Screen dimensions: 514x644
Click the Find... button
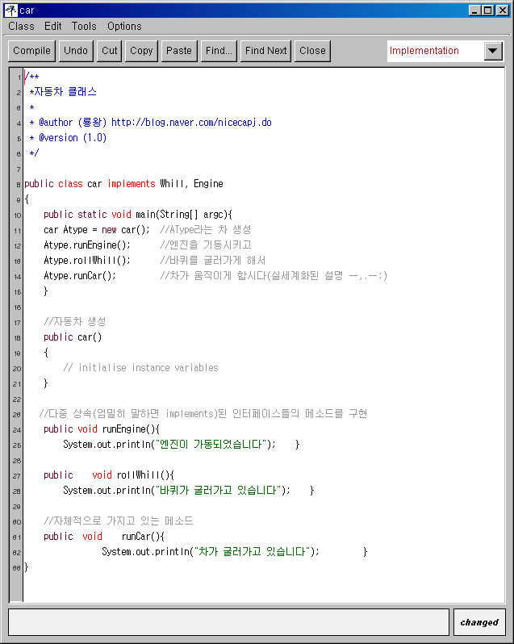pos(219,51)
